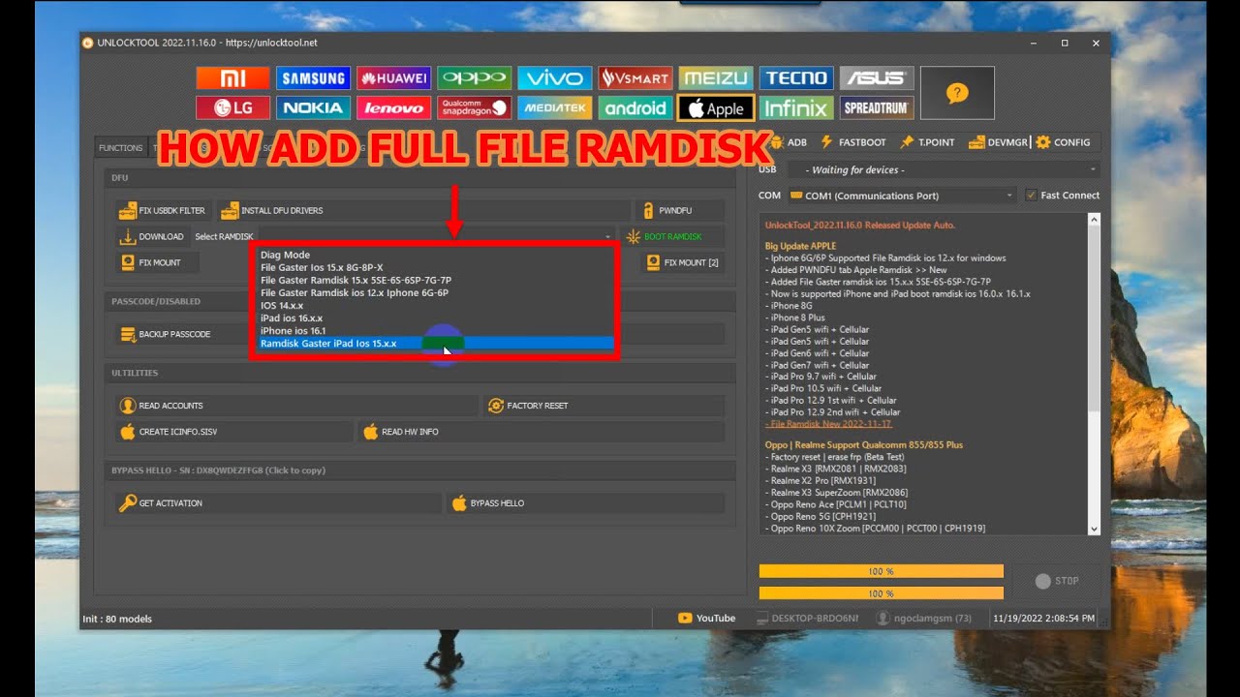Select the ASUS brand icon

tap(876, 78)
